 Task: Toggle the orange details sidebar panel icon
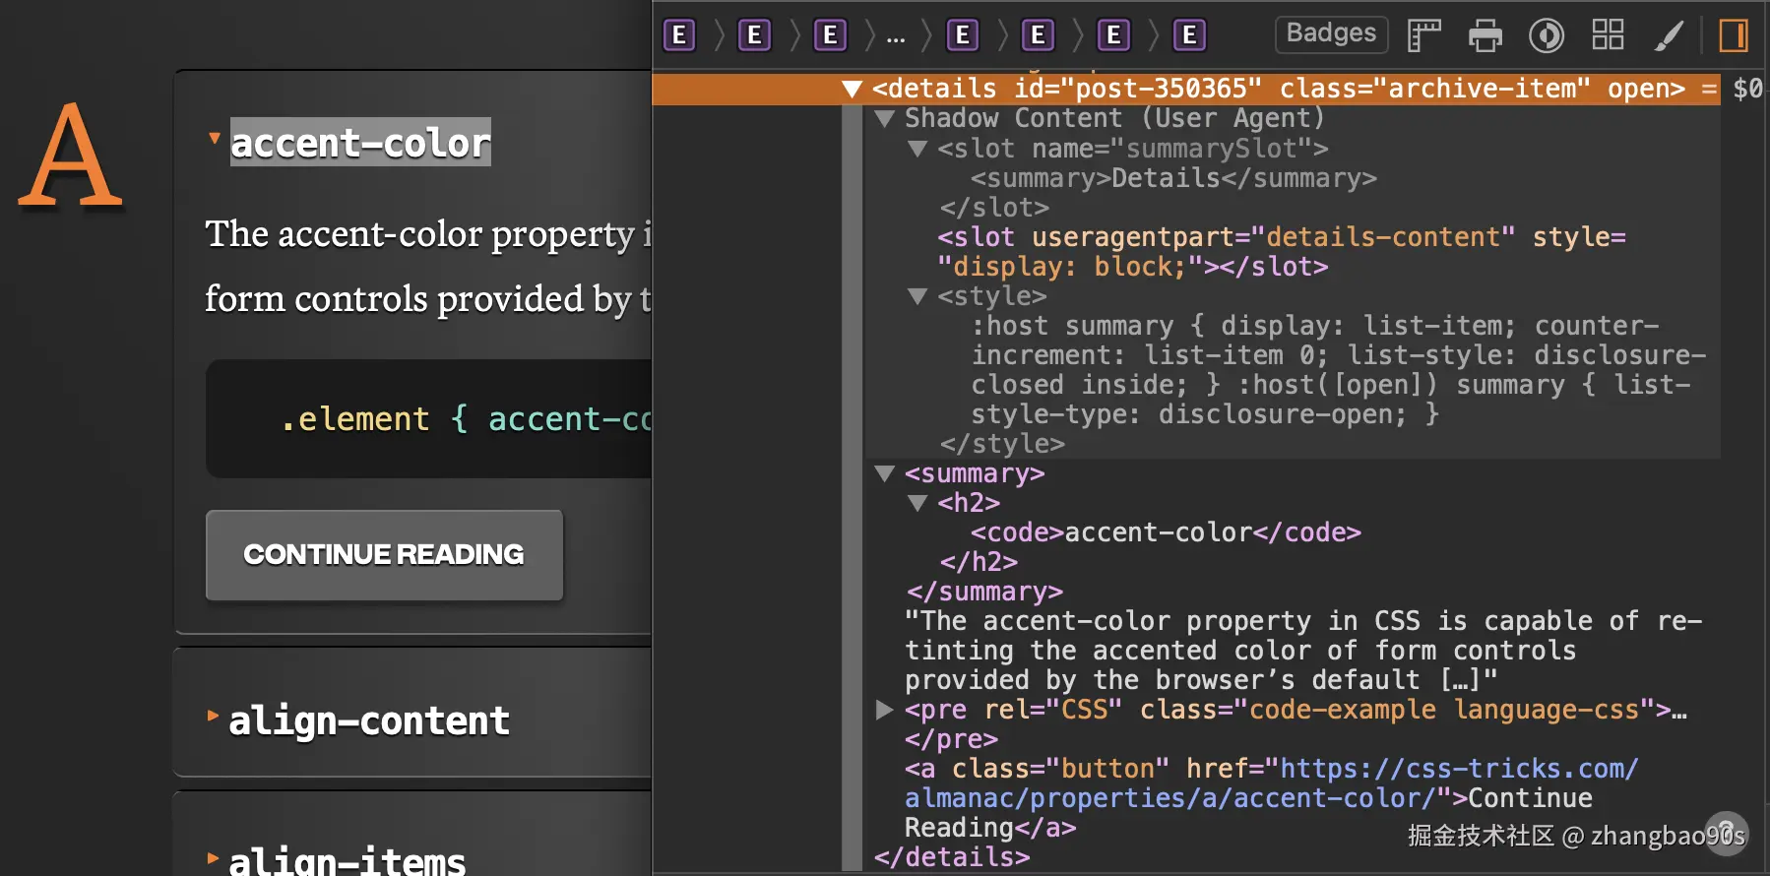click(x=1733, y=35)
